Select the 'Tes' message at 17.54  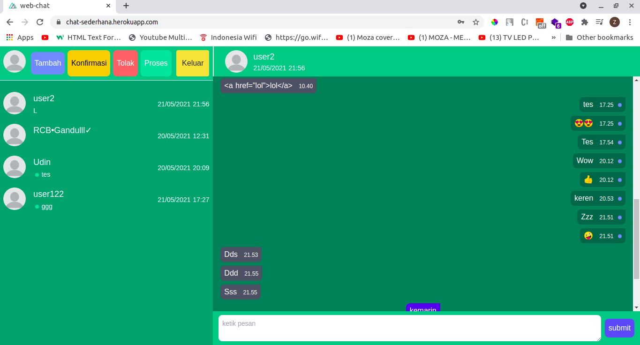click(601, 142)
